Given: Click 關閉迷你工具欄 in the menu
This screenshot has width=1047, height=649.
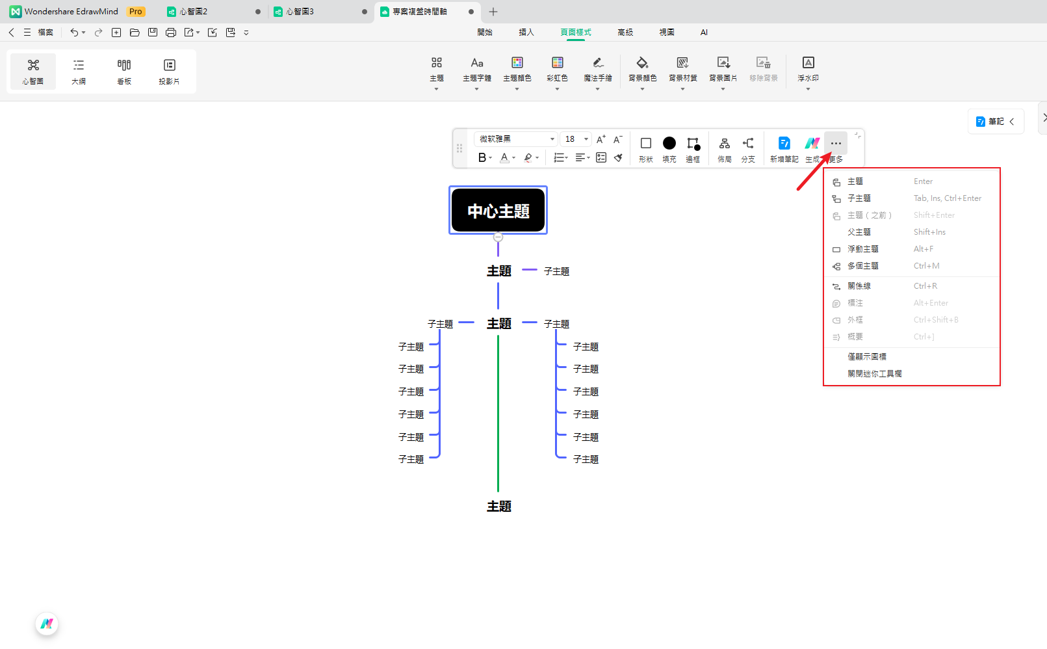Looking at the screenshot, I should [874, 374].
